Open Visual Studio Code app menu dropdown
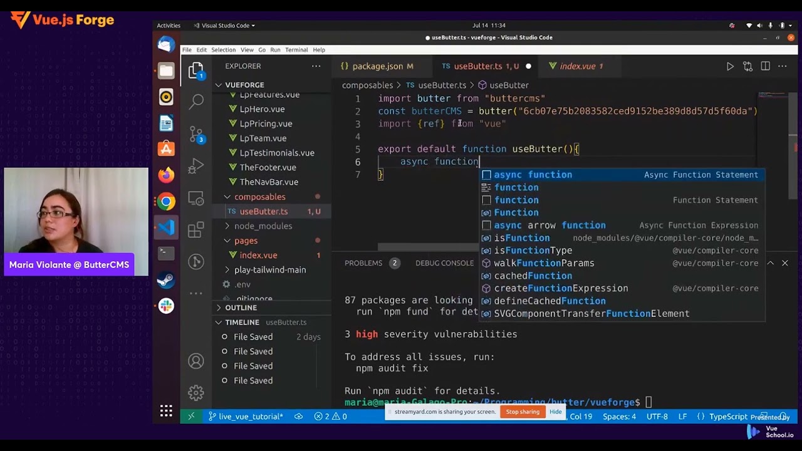The image size is (802, 451). click(x=224, y=26)
